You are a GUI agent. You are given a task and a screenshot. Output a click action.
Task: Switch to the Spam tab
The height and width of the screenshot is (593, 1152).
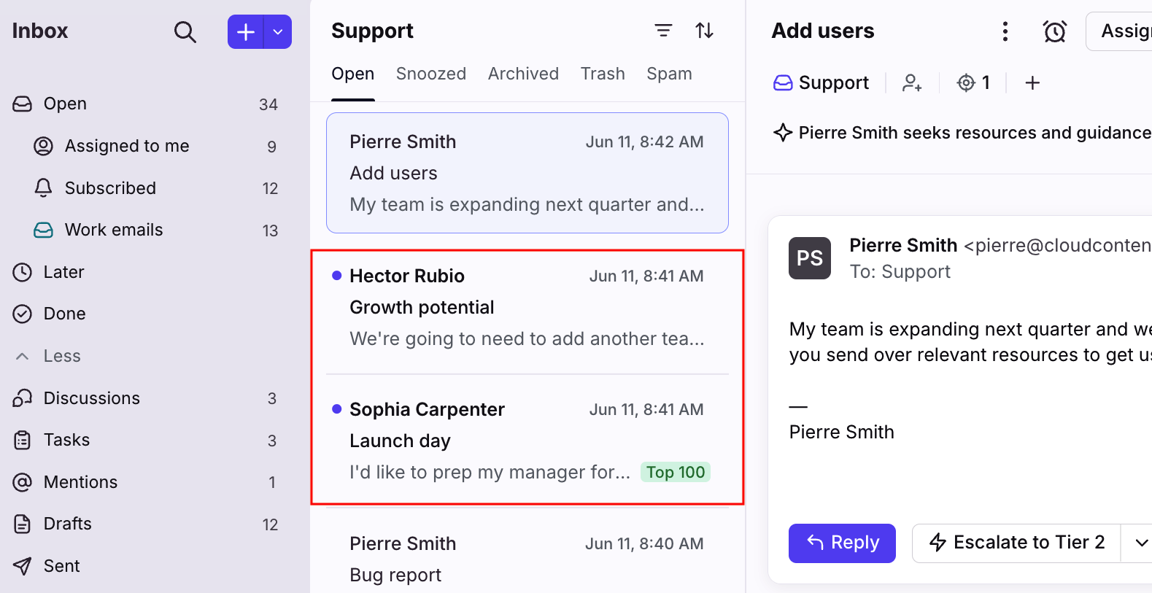(x=669, y=74)
